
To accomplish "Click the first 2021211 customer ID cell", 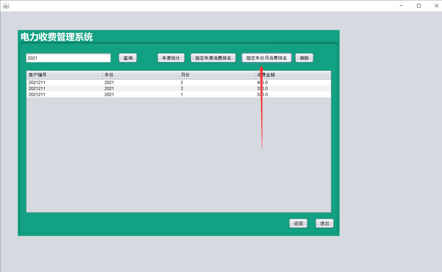I will tap(37, 82).
